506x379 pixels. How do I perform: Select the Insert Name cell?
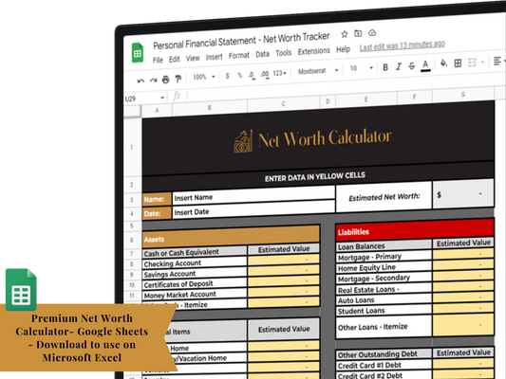[253, 195]
